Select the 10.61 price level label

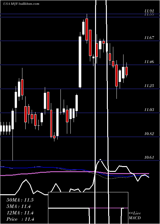click(x=149, y=157)
